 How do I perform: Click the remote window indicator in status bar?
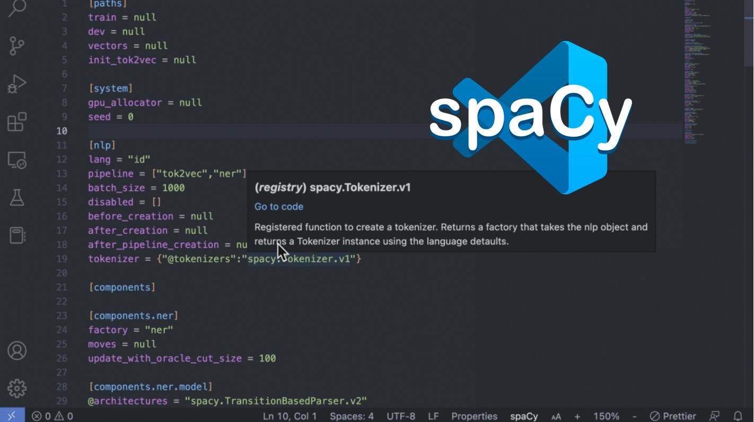tap(12, 416)
